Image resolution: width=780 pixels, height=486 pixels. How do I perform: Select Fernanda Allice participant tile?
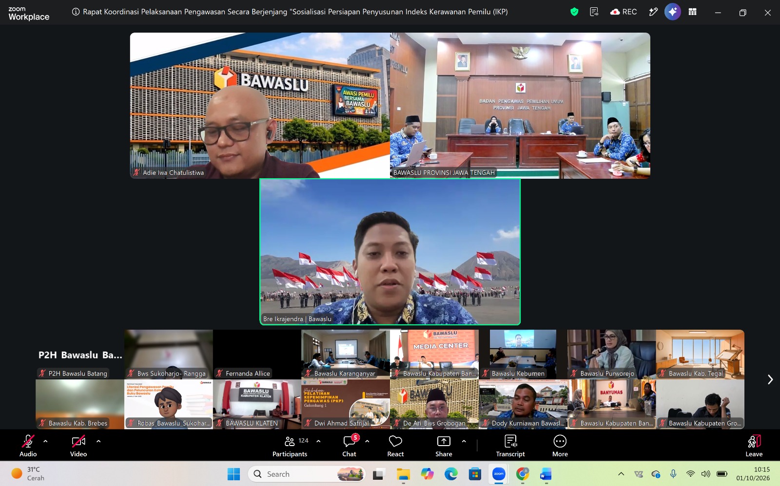point(257,355)
